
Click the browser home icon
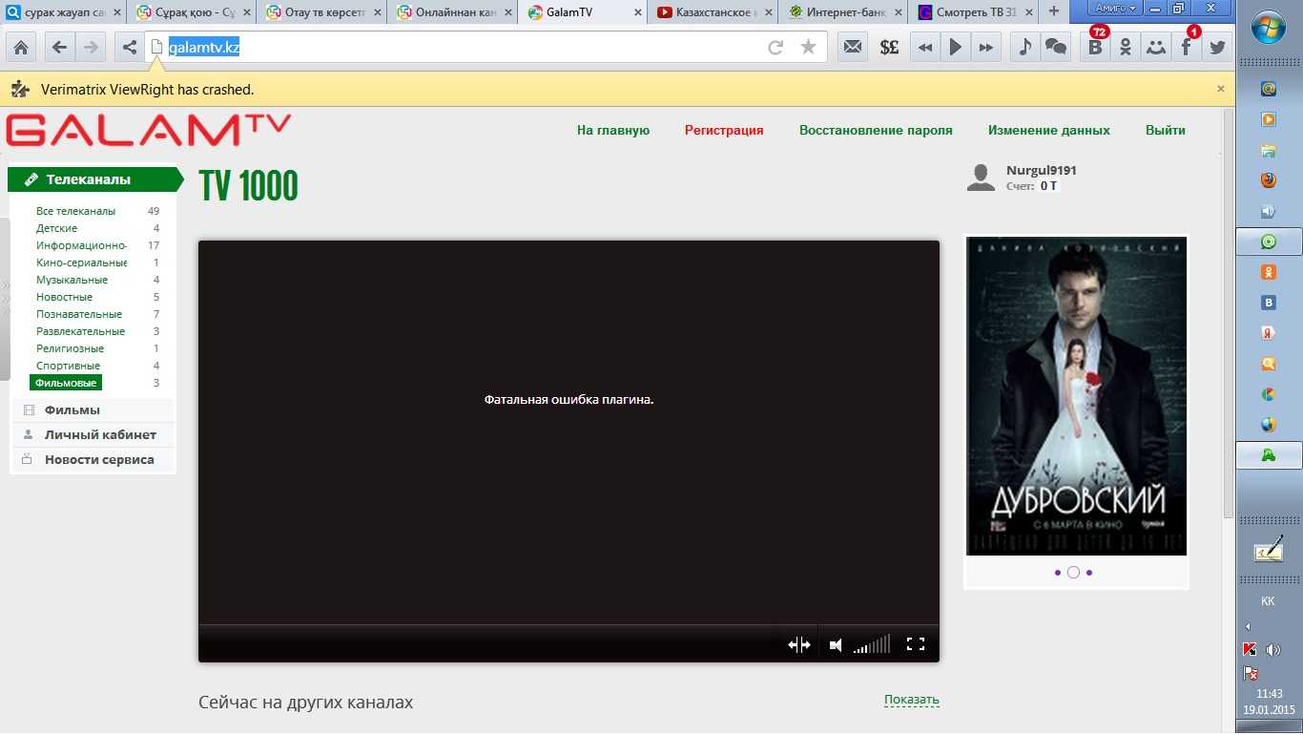pos(21,47)
